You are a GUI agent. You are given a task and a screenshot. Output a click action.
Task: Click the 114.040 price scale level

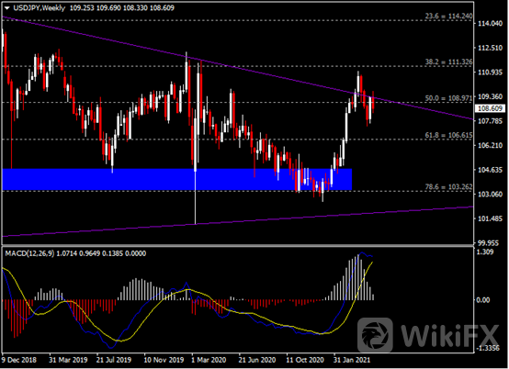(490, 23)
